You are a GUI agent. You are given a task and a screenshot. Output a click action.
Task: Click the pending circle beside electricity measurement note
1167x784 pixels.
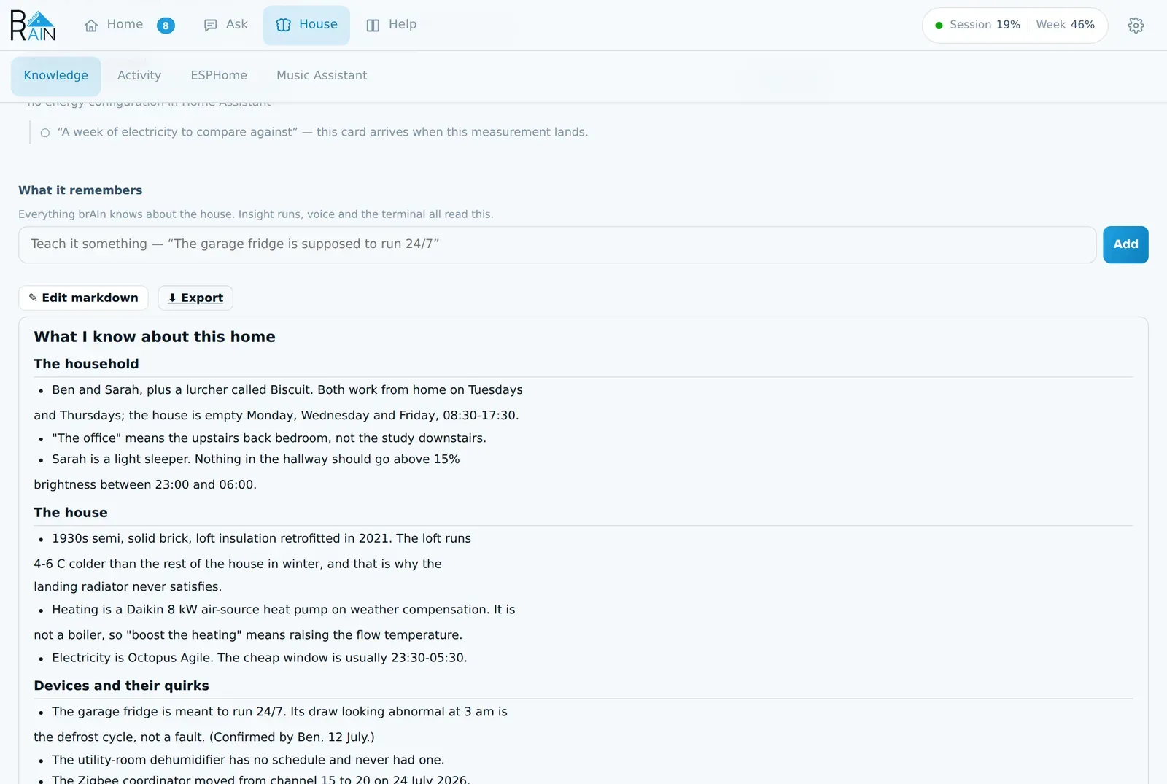click(45, 133)
